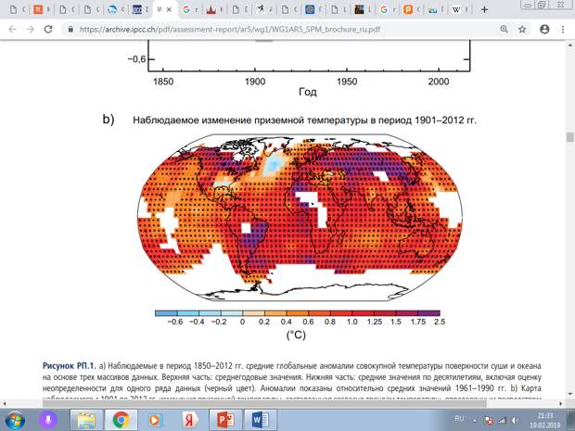Click the lock icon in the address bar
575x431 pixels.
point(70,30)
